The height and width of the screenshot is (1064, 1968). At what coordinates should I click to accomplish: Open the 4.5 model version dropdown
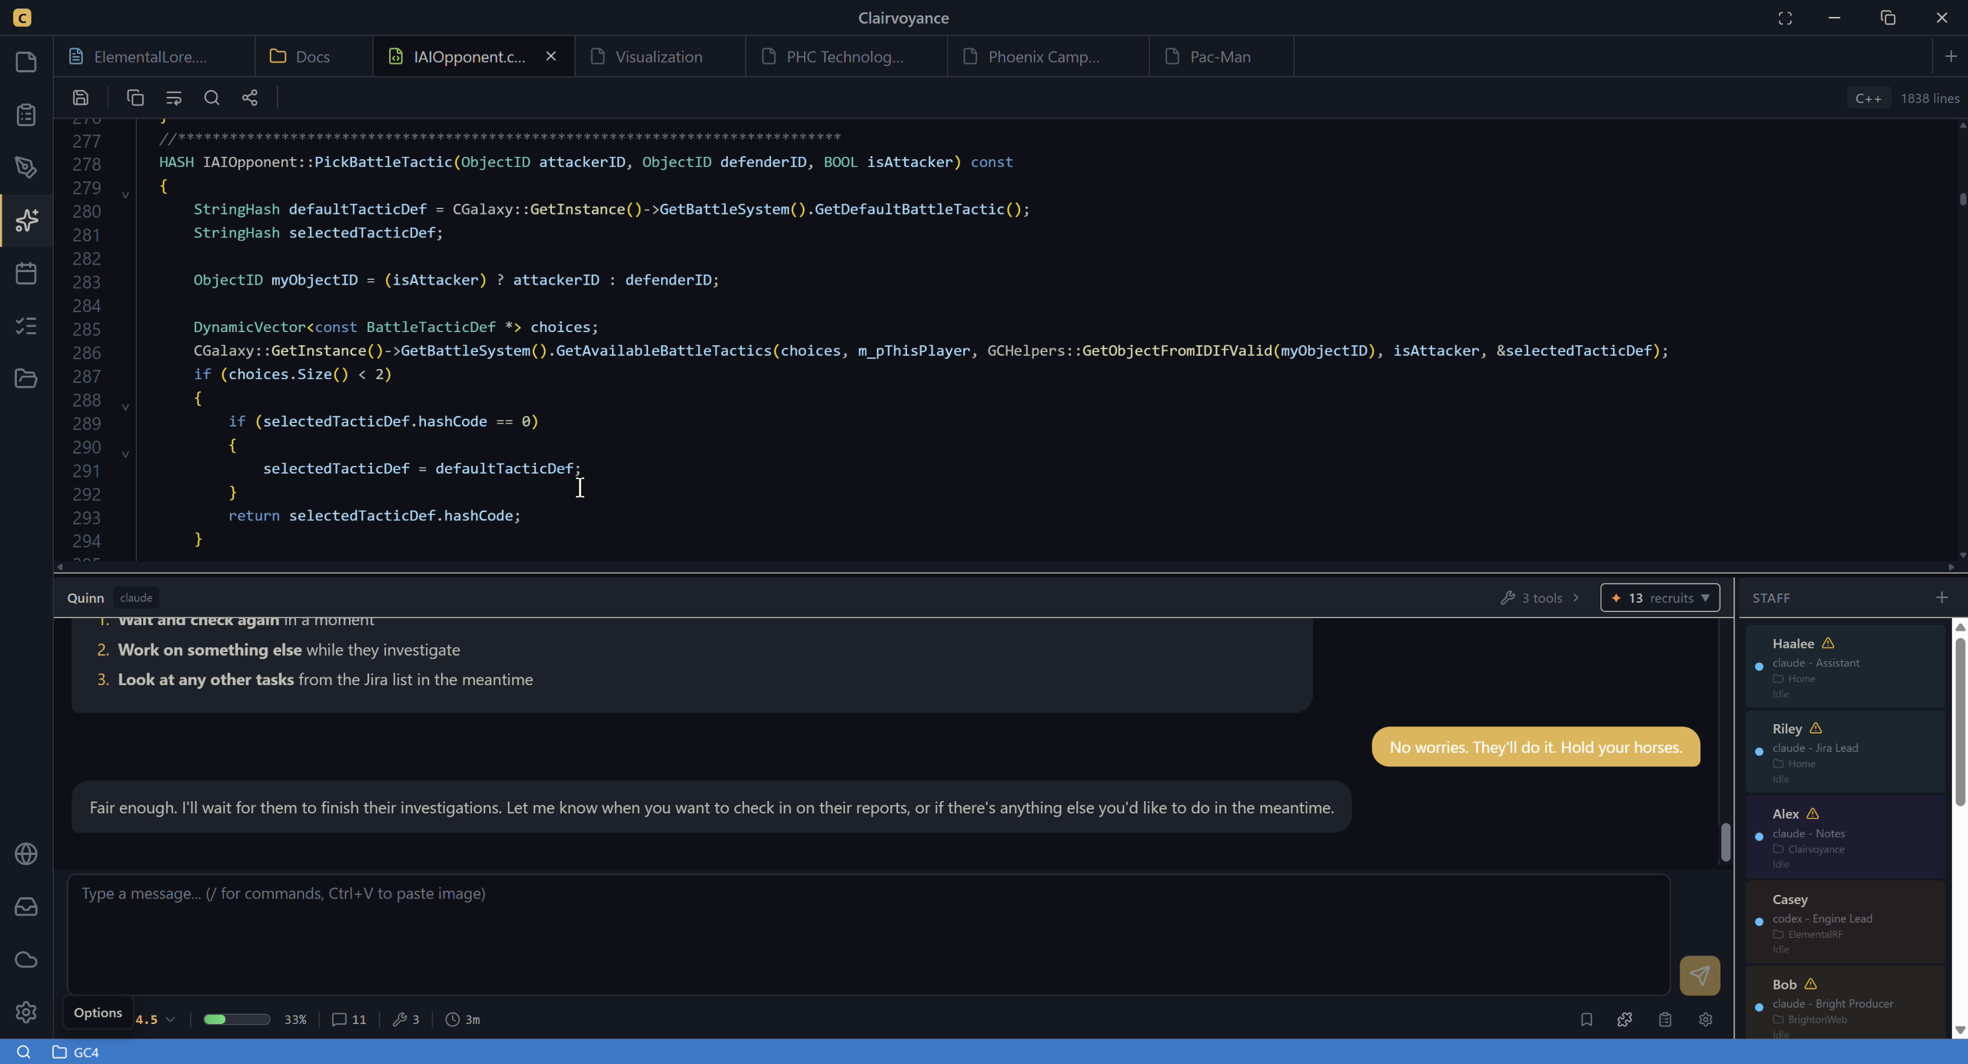(x=155, y=1019)
